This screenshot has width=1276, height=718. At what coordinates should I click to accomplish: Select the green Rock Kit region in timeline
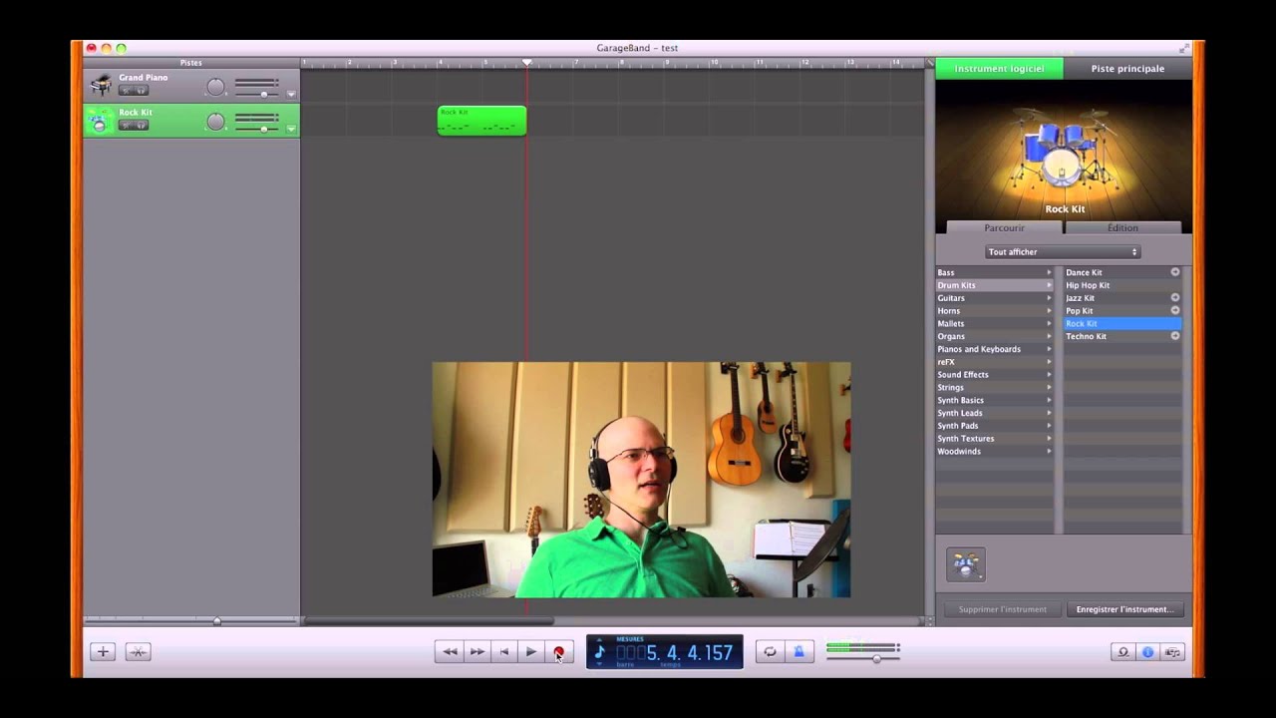point(481,121)
